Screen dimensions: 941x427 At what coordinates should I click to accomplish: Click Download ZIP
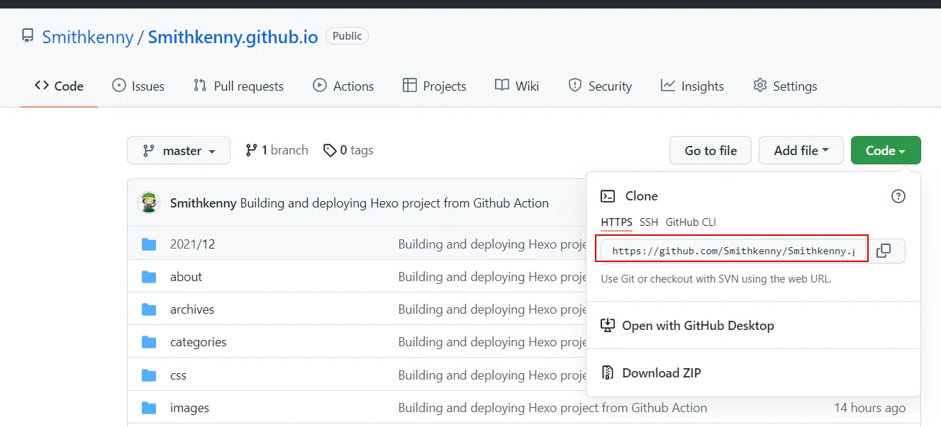pos(651,372)
